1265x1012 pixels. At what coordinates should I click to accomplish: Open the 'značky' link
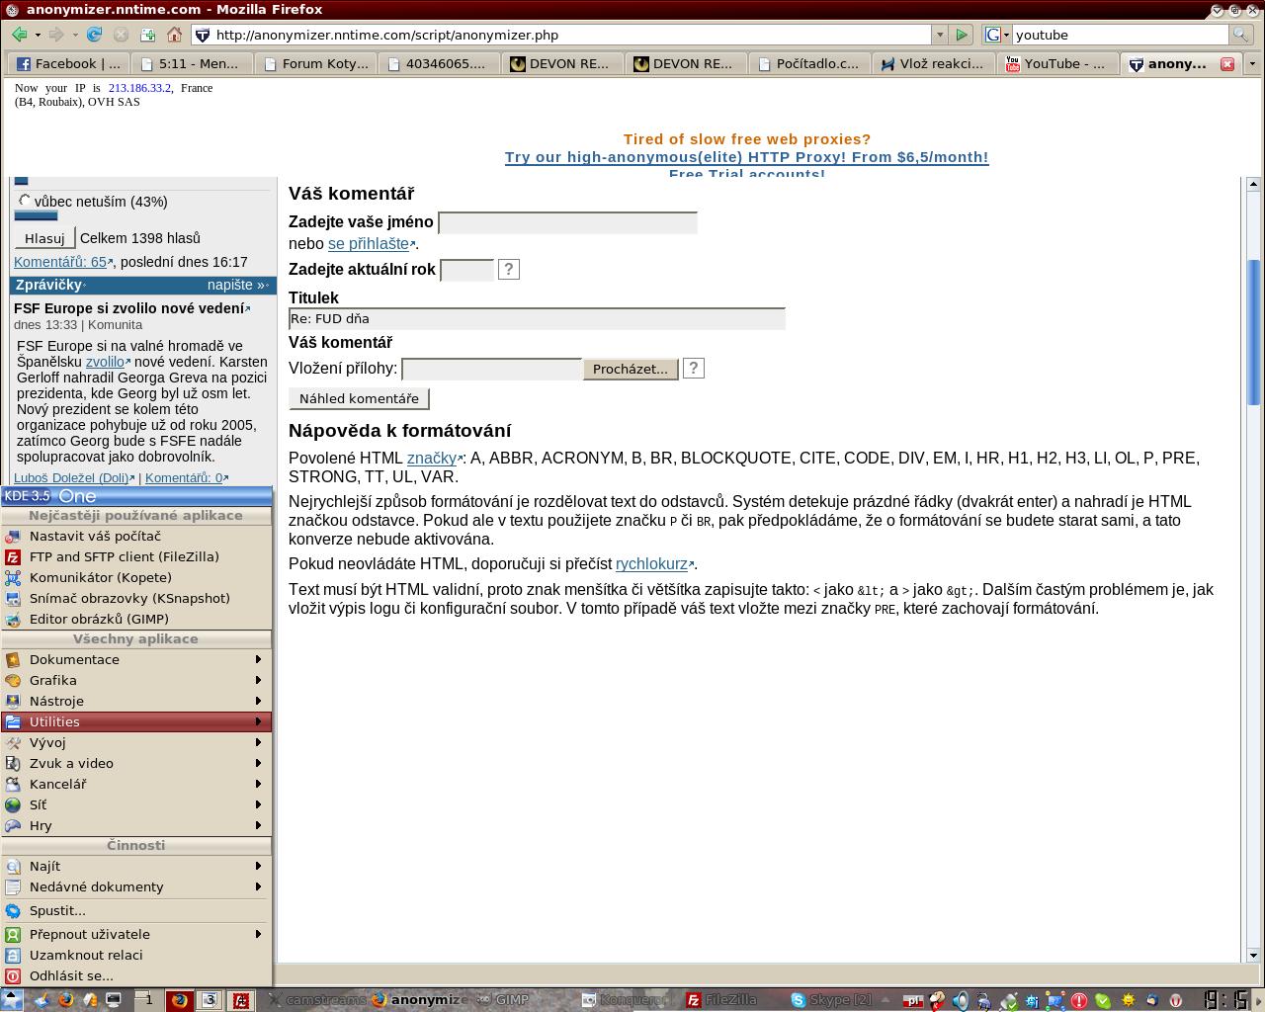(434, 458)
